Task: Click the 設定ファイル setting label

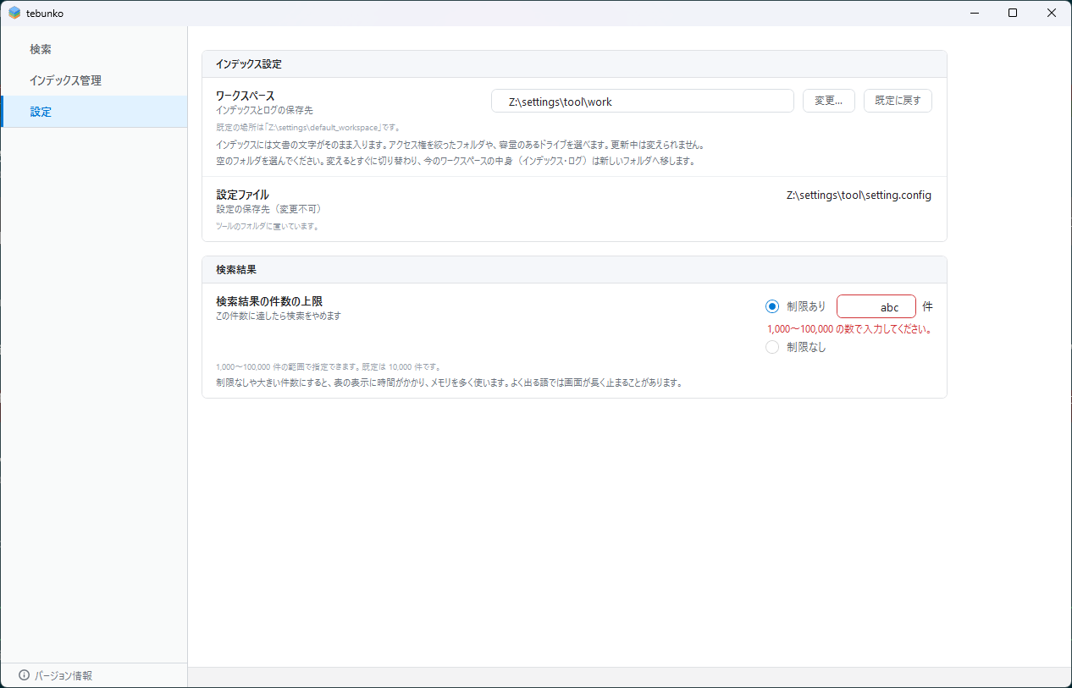Action: coord(242,195)
